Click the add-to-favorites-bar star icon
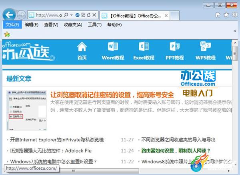The image size is (240, 175). 7,34
